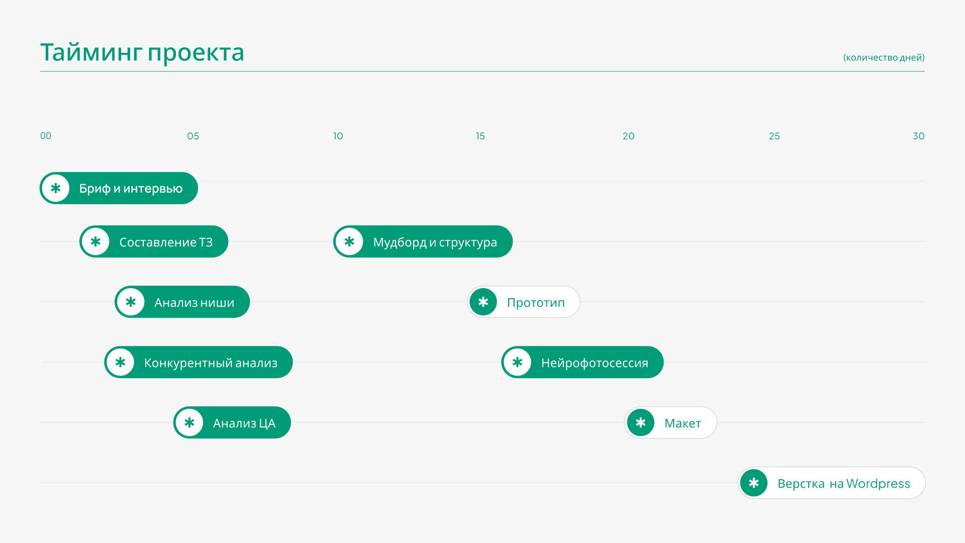Click the asterisk icon on Нейрофотосессия
Viewport: 965px width, 543px height.
pyautogui.click(x=517, y=363)
